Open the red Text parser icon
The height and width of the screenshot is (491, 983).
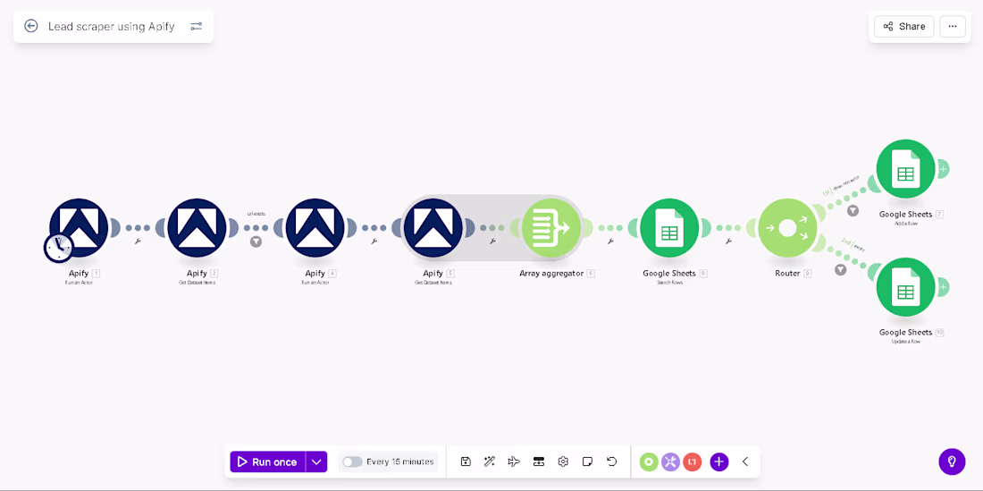692,462
